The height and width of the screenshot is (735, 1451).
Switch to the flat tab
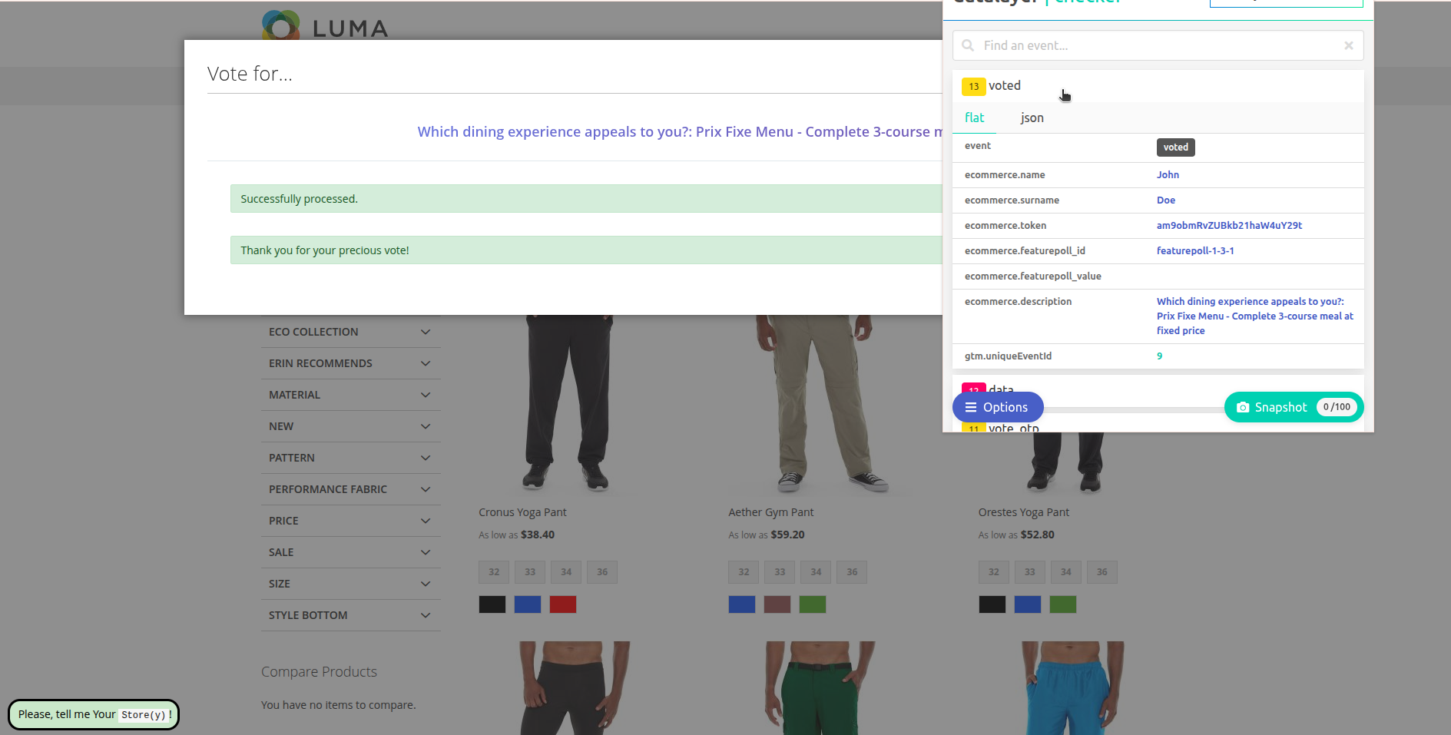pos(974,118)
